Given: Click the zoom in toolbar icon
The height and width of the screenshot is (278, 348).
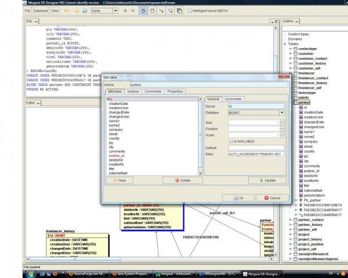Looking at the screenshot, I should [125, 10].
